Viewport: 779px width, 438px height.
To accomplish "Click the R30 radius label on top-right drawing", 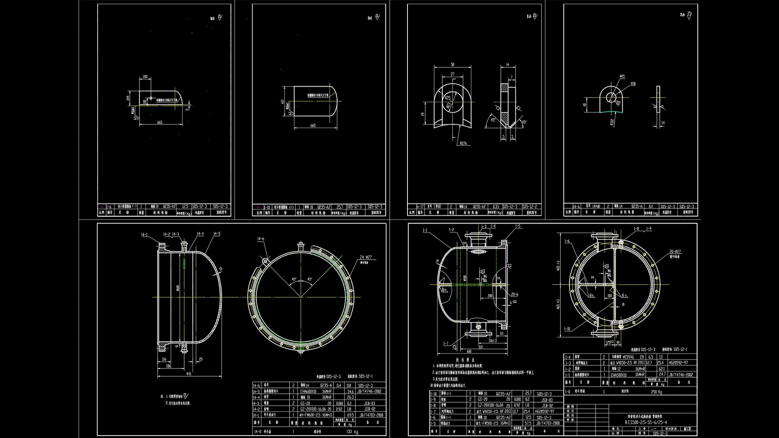I will click(633, 83).
